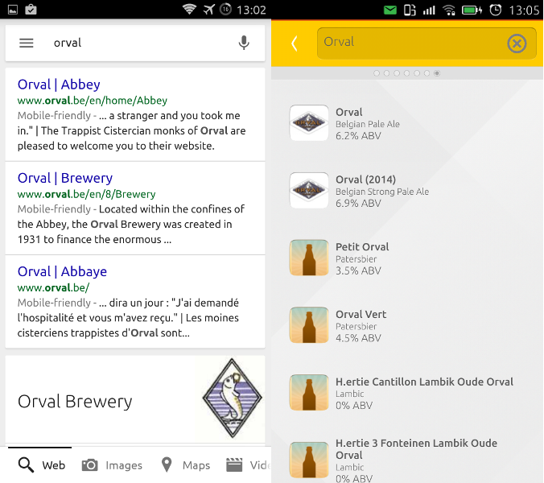Screen dimensions: 544x483
Task: Go back using the left chevron arrow
Action: click(x=295, y=43)
